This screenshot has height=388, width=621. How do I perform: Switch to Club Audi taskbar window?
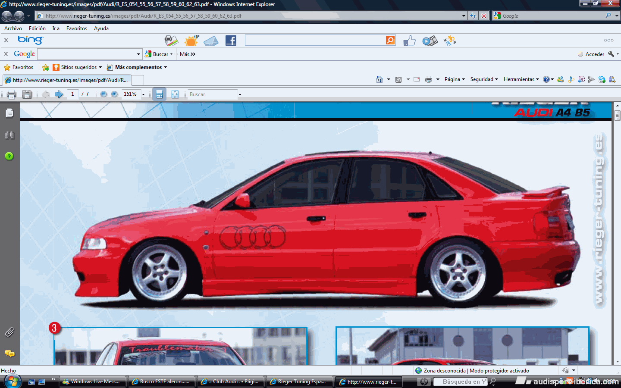click(230, 382)
